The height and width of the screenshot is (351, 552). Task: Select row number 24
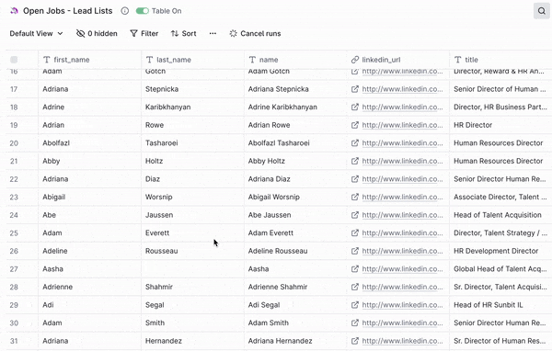point(14,215)
